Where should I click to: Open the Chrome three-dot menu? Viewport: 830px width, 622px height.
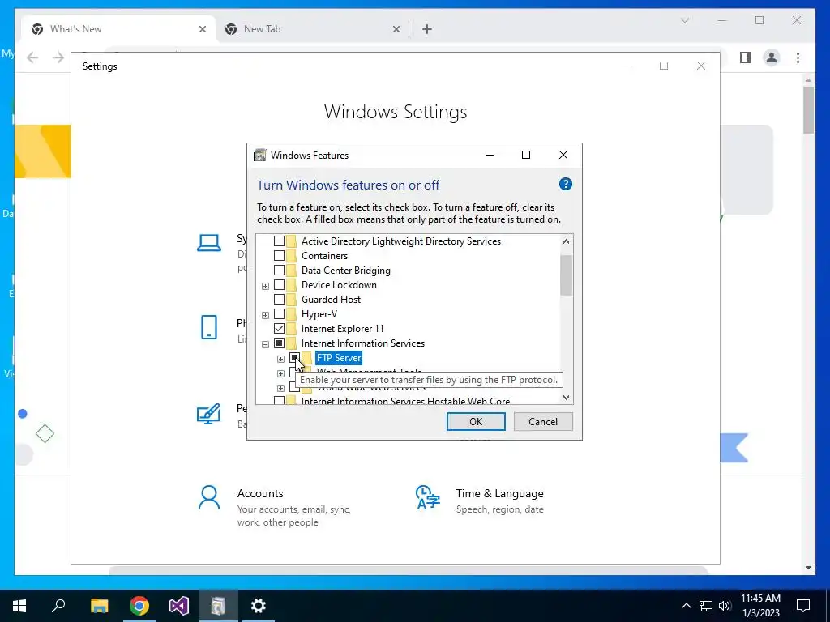(798, 58)
